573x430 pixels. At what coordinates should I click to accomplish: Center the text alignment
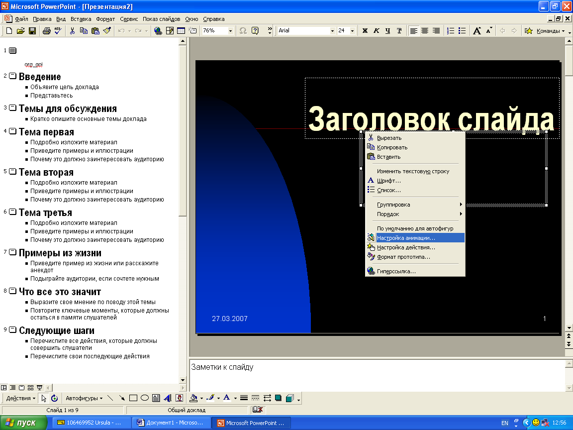(x=425, y=31)
